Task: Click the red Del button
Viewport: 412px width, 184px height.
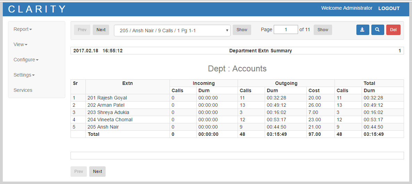Action: point(393,29)
